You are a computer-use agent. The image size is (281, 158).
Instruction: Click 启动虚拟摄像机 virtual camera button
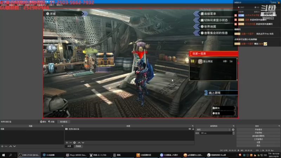point(258,136)
